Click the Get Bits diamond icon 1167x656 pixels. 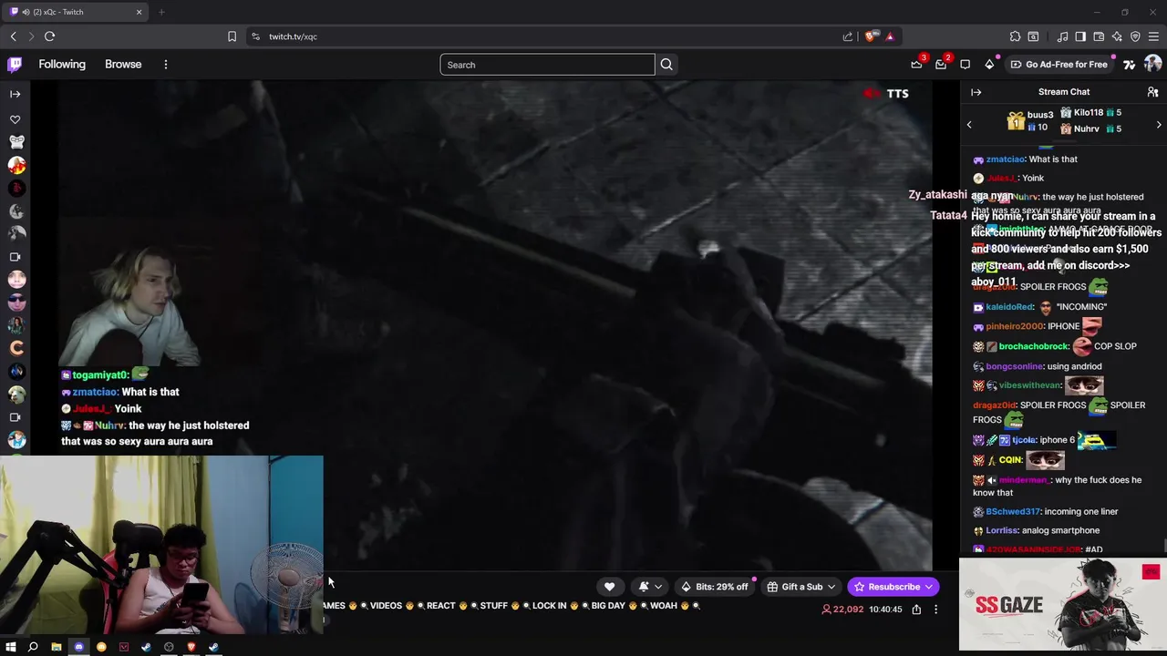[x=989, y=65]
